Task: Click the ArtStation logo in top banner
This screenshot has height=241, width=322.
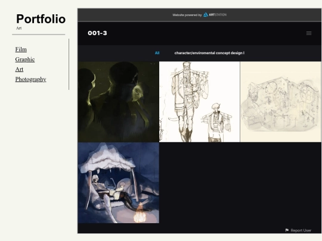Action: 215,15
